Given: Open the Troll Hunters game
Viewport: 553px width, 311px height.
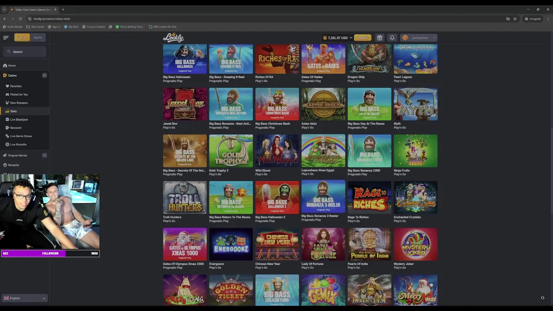Looking at the screenshot, I should [185, 197].
